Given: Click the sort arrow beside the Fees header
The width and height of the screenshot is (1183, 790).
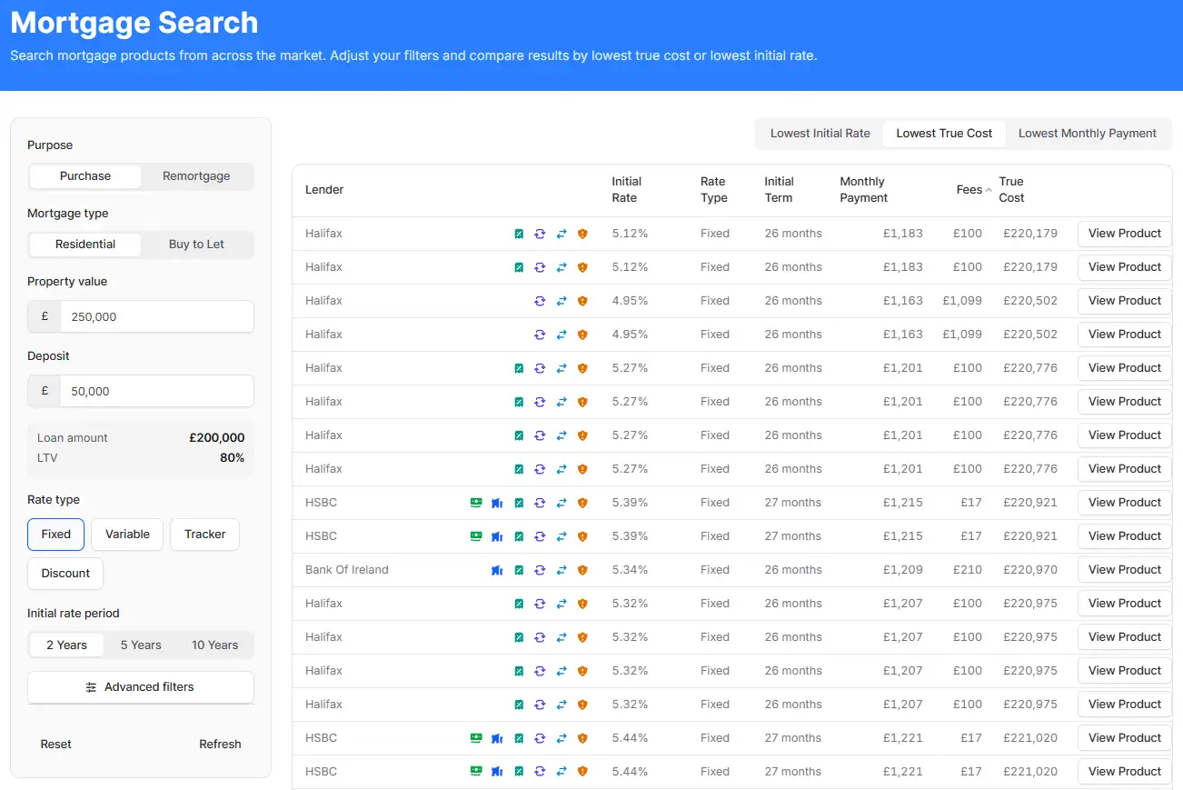Looking at the screenshot, I should tap(989, 190).
